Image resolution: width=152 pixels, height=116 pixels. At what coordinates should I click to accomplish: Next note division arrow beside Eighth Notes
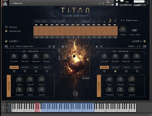(124, 20)
